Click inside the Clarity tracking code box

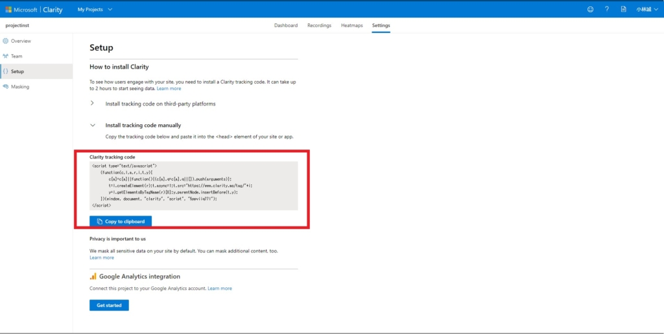tap(193, 186)
